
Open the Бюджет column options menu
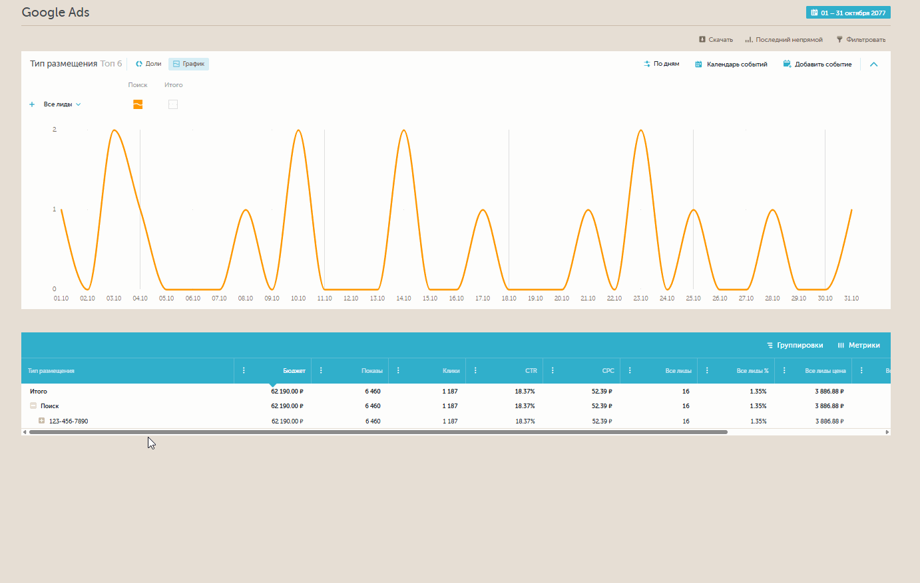click(244, 371)
